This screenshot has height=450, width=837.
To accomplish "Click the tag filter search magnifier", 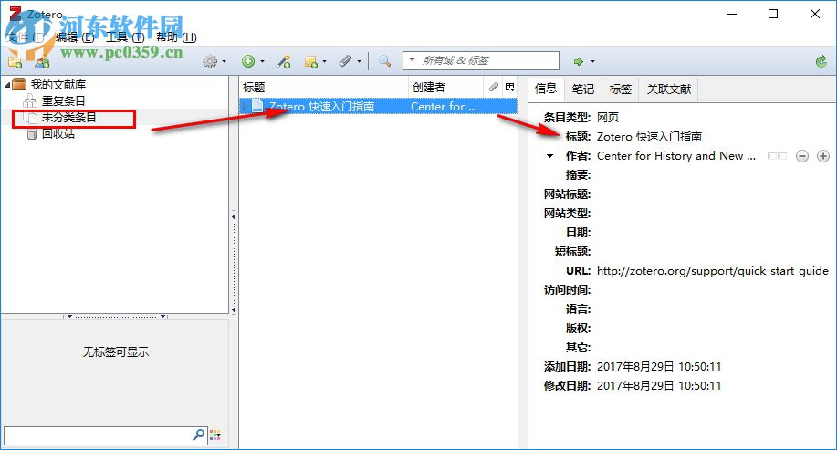I will click(x=199, y=435).
